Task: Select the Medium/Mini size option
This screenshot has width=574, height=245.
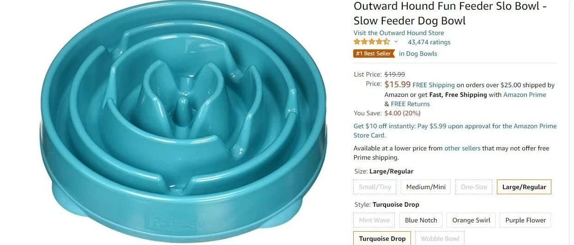Action: click(426, 187)
